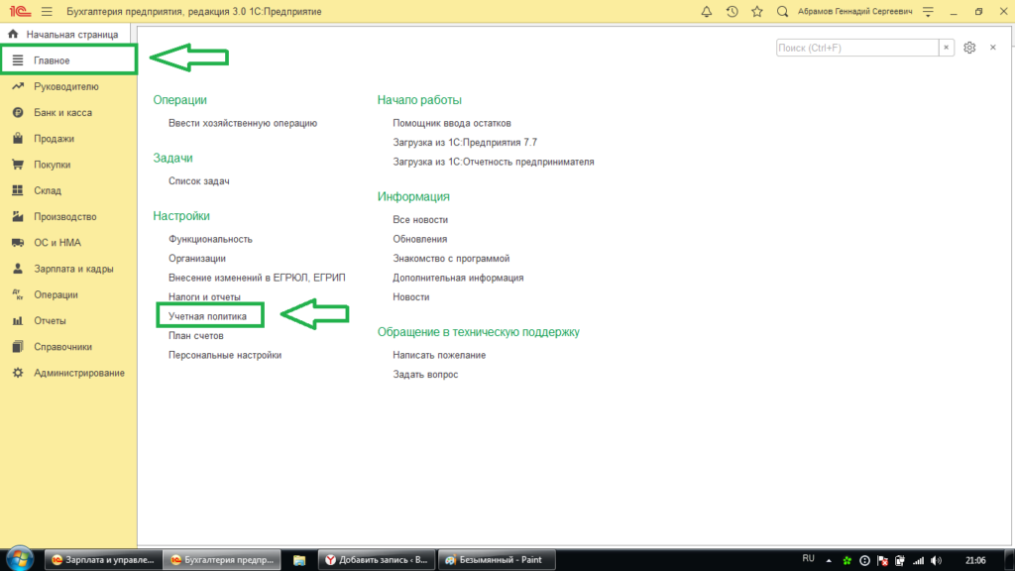Click the Продажи shopping bag icon

click(x=17, y=139)
